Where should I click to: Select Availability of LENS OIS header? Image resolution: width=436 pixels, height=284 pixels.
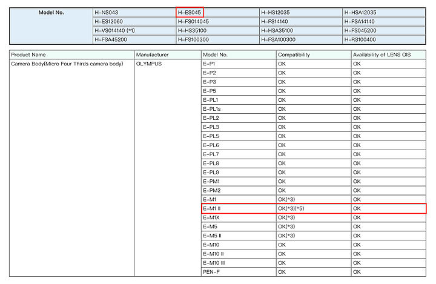[x=388, y=54]
